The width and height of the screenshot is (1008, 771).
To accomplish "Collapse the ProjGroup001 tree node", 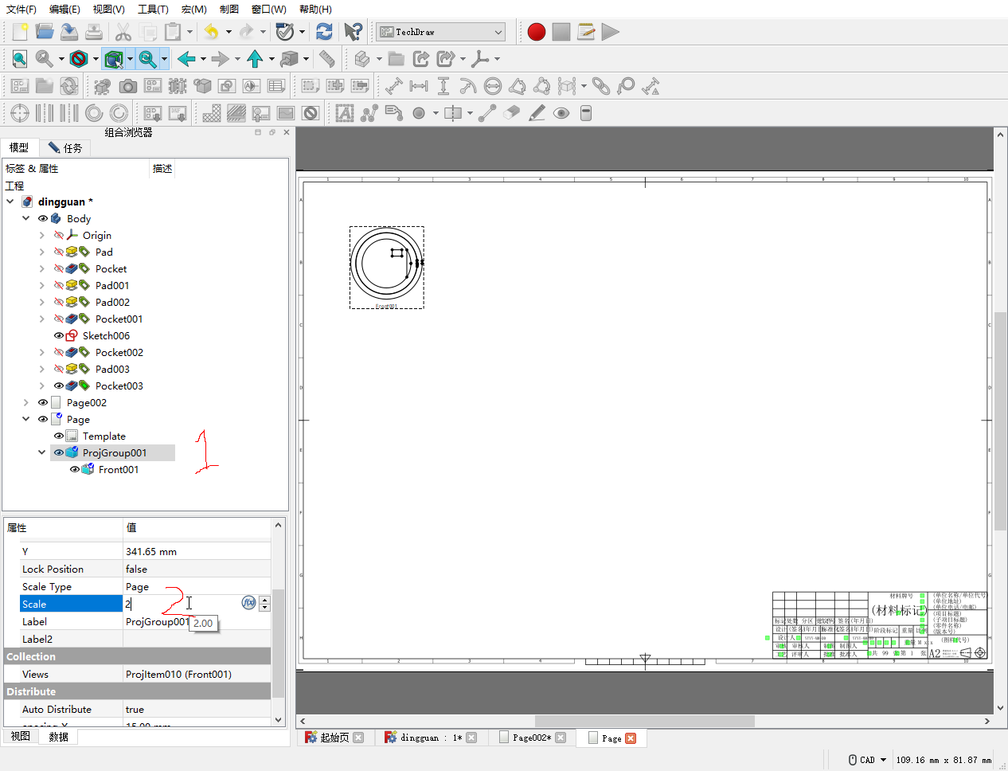I will tap(41, 452).
